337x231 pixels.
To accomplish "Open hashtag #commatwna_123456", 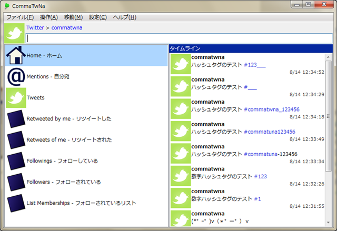I will (272, 109).
